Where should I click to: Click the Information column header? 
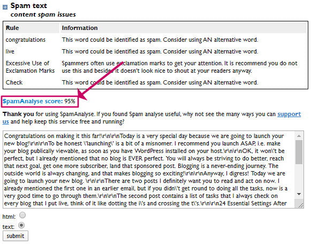point(80,28)
